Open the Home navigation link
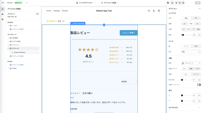This screenshot has width=202, height=113. [49, 11]
